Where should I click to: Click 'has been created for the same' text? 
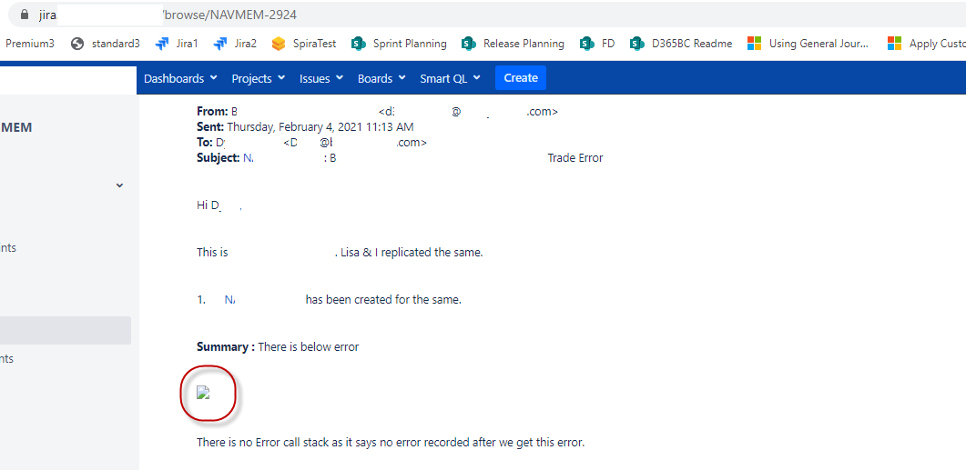click(x=383, y=300)
